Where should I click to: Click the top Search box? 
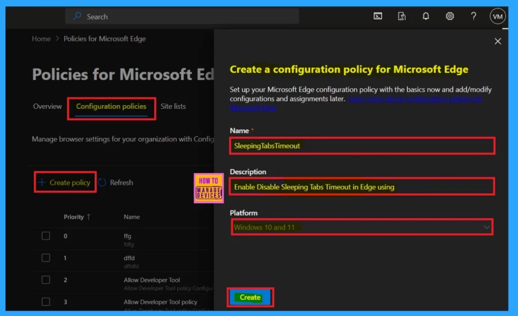tap(182, 16)
